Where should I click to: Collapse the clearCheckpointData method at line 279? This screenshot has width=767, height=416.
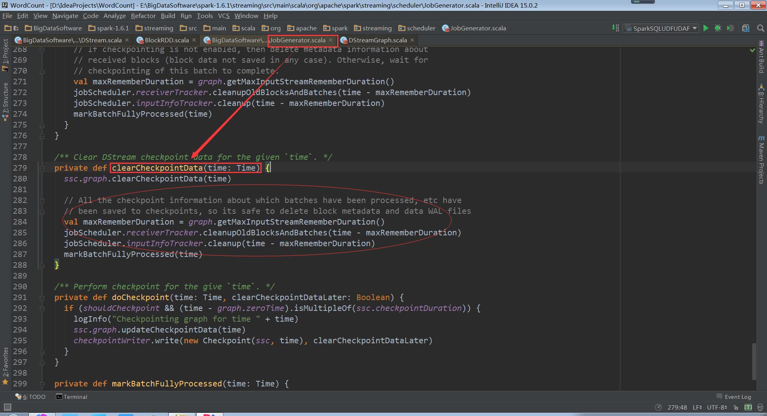[x=42, y=168]
